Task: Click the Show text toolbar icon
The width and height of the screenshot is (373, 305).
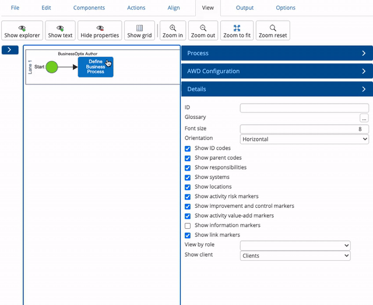Action: [x=60, y=27]
